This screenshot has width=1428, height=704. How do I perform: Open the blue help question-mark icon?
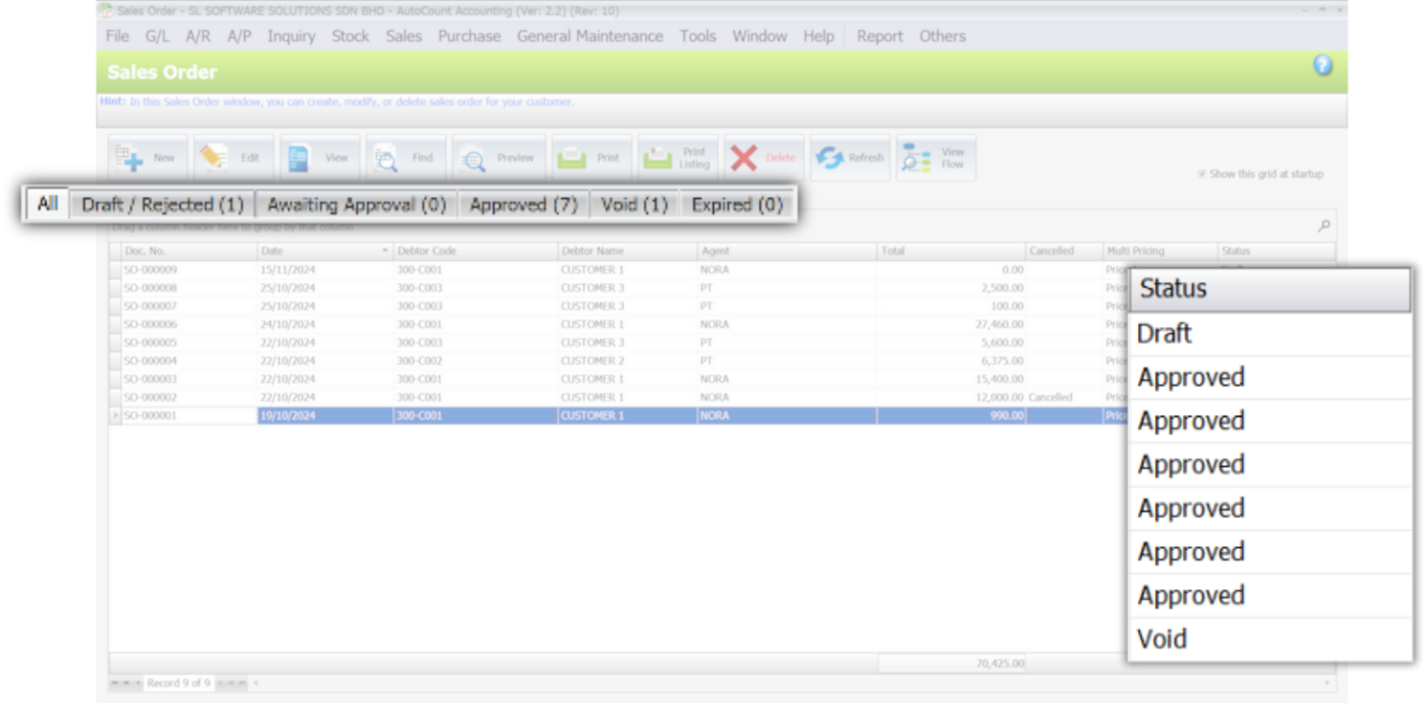pyautogui.click(x=1323, y=65)
